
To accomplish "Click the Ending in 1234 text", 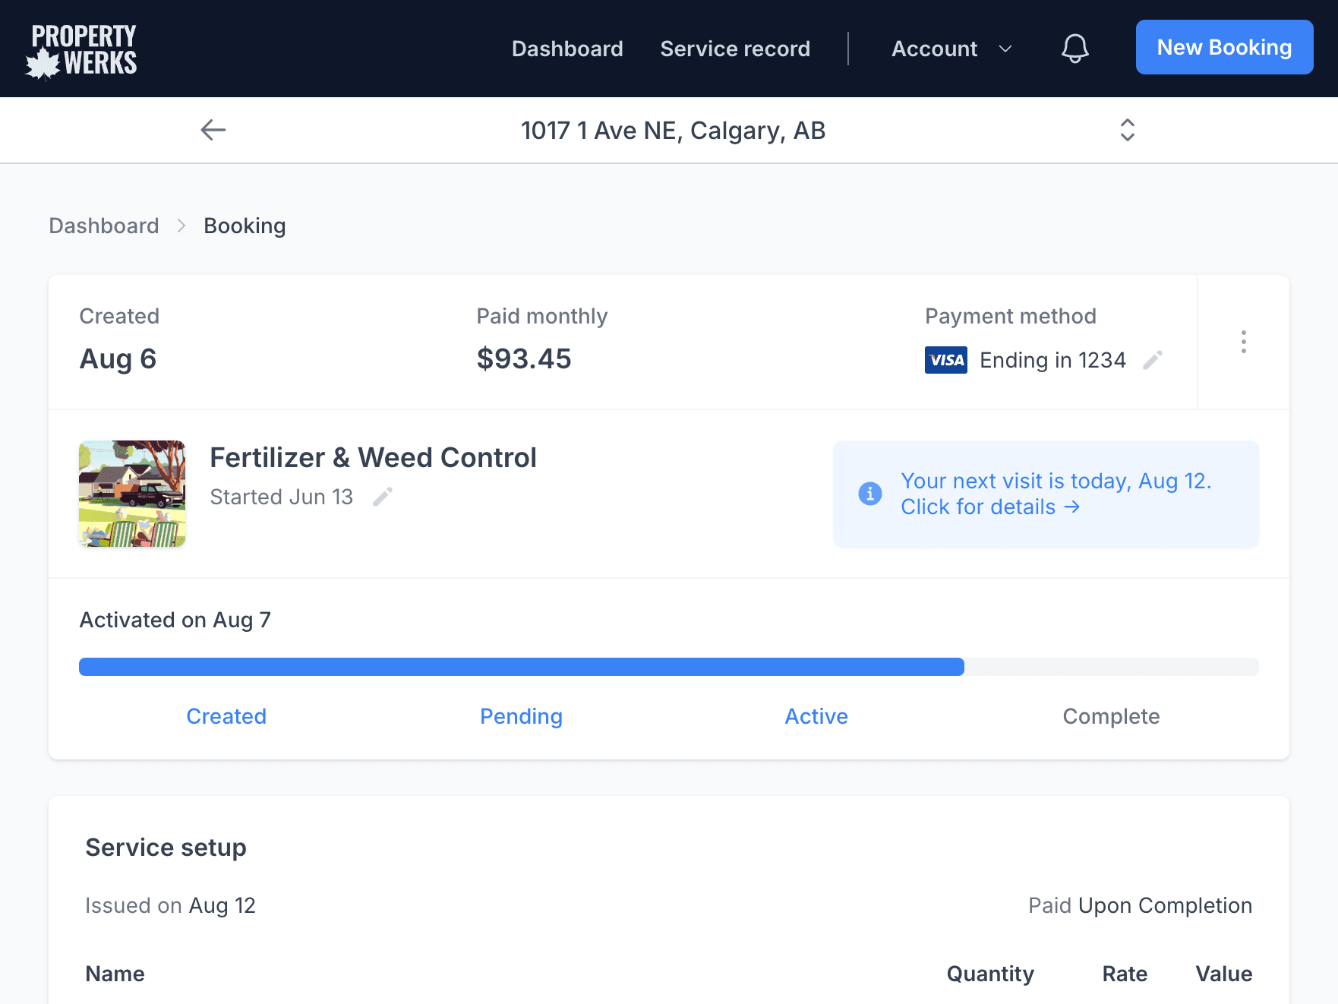I will 1052,360.
